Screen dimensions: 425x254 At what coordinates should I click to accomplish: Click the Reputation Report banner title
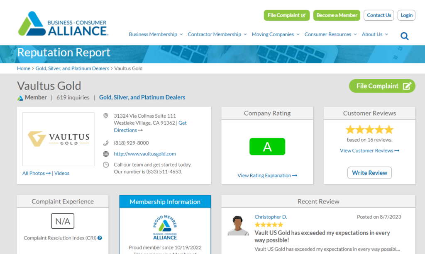[64, 53]
